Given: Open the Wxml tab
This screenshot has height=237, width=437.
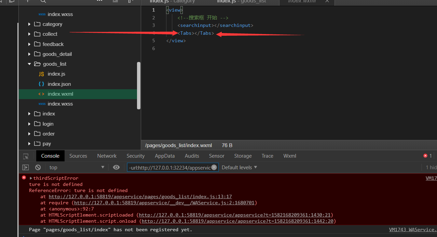Looking at the screenshot, I should 290,156.
